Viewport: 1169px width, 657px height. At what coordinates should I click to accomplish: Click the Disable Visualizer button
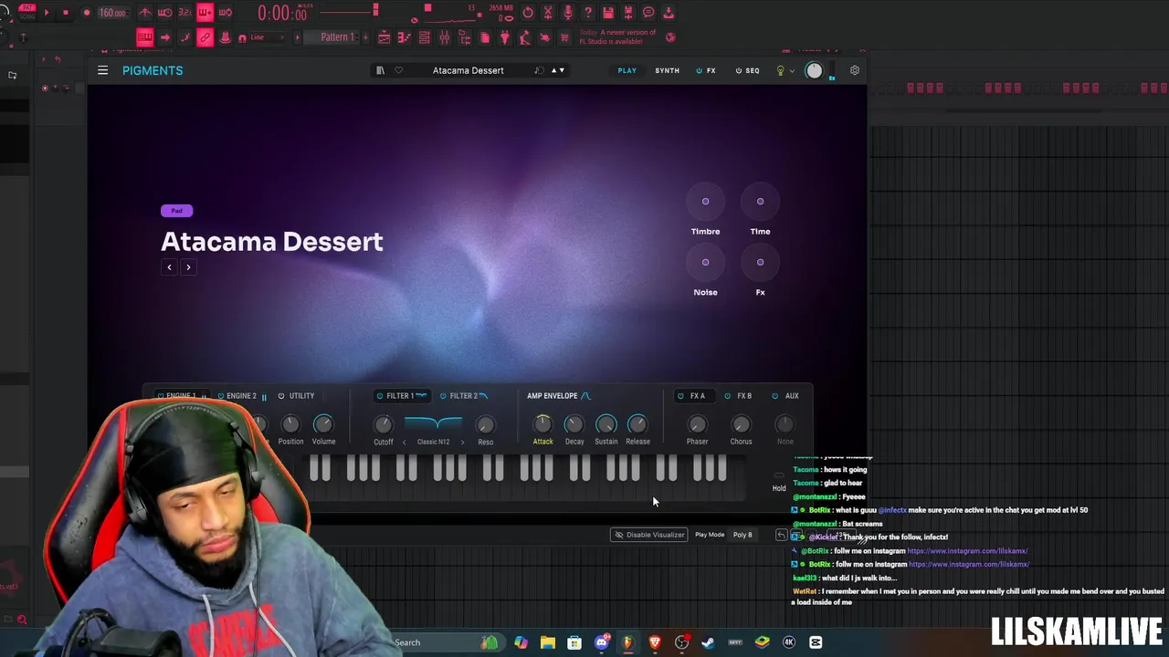(x=649, y=535)
